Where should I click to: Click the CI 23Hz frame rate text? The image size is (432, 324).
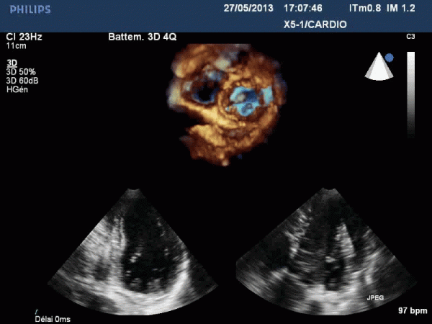click(24, 37)
